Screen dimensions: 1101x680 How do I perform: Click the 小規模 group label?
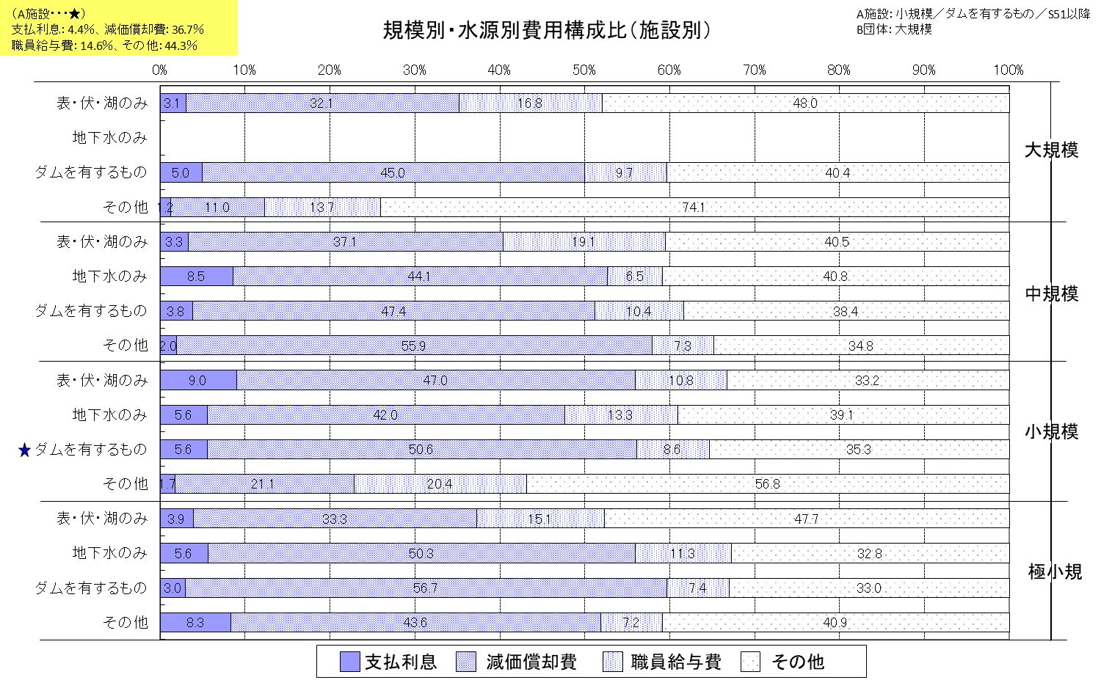point(1051,432)
